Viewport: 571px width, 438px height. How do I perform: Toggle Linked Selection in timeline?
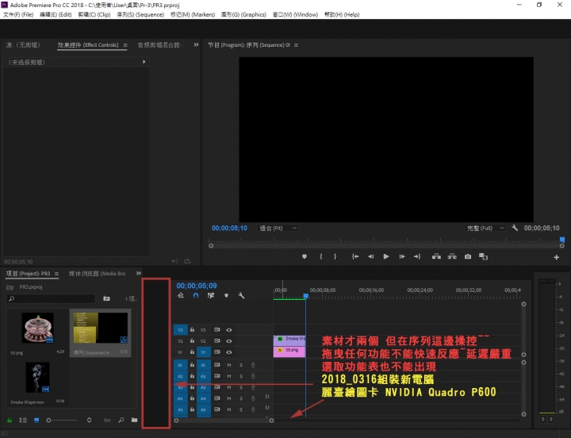[x=211, y=295]
